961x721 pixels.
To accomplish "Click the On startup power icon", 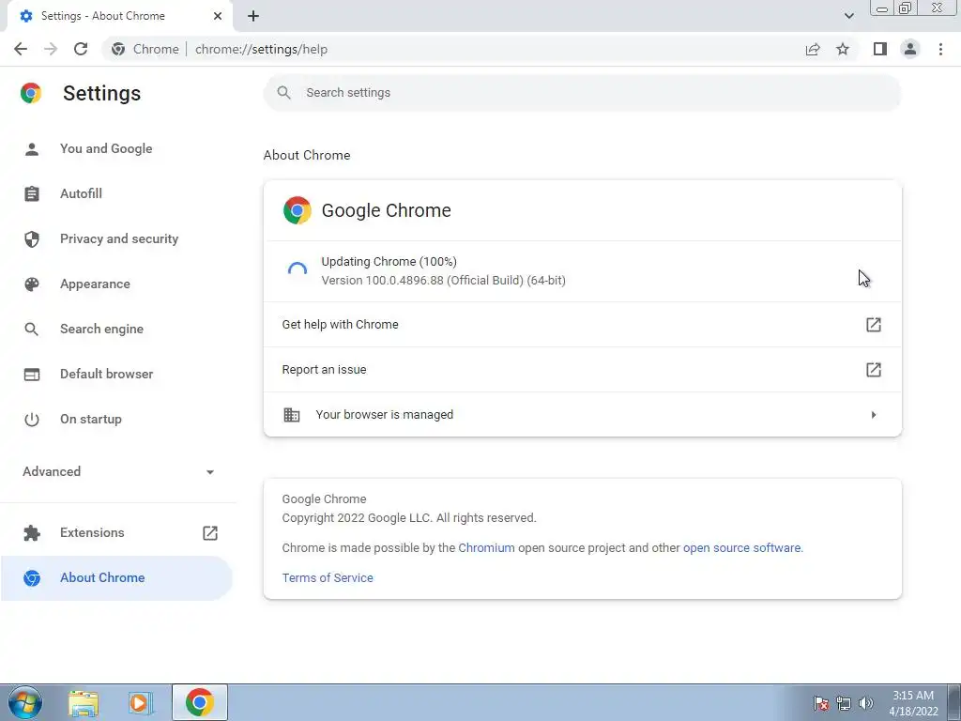I will tap(32, 420).
